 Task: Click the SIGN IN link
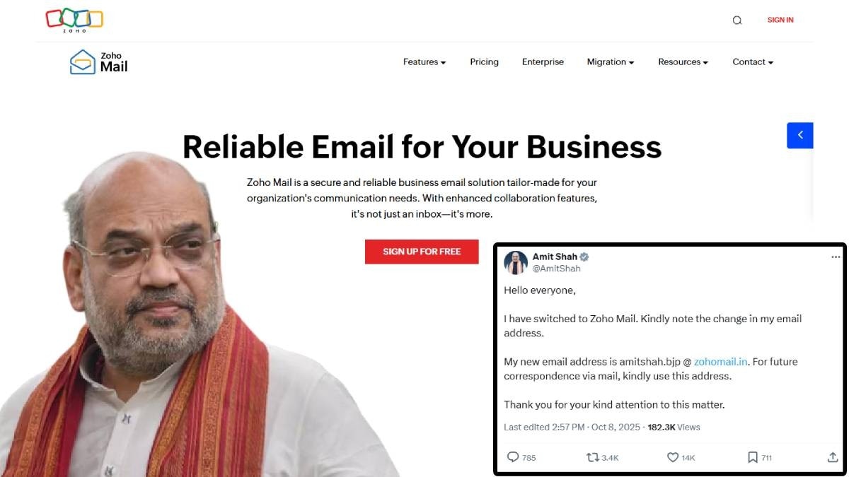click(780, 20)
